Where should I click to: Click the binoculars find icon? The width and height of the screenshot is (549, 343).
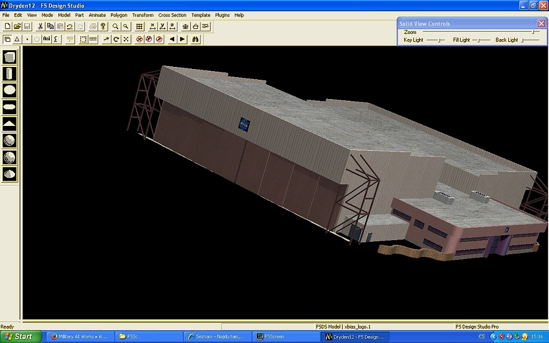tap(196, 39)
